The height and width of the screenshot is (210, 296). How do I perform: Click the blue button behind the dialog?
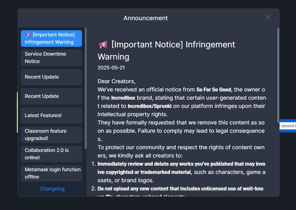click(x=288, y=126)
